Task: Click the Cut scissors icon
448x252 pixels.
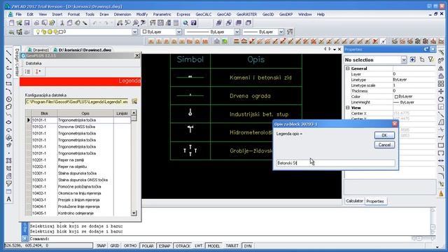Action: coord(62,23)
